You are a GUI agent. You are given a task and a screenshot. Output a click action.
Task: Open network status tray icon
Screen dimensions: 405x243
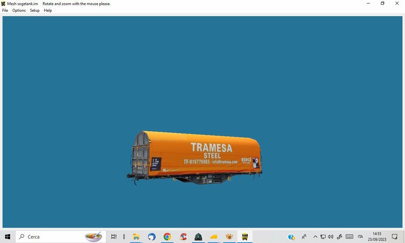click(x=323, y=237)
